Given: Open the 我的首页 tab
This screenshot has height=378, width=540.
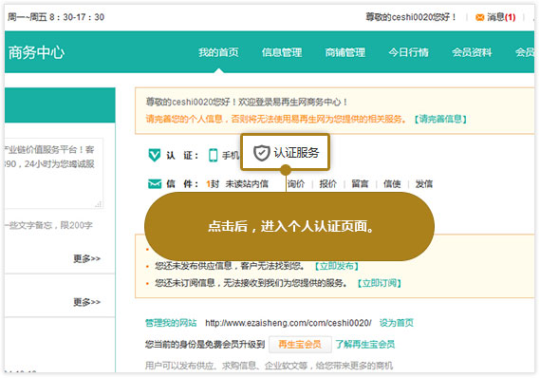Looking at the screenshot, I should coord(218,52).
